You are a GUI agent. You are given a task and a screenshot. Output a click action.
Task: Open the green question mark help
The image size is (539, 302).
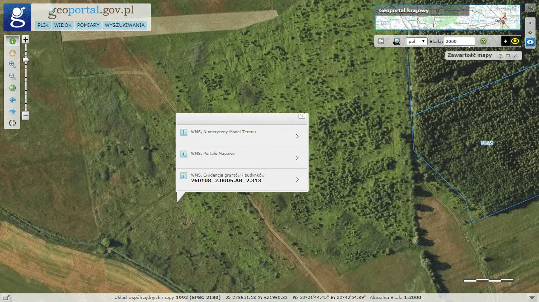[x=483, y=41]
